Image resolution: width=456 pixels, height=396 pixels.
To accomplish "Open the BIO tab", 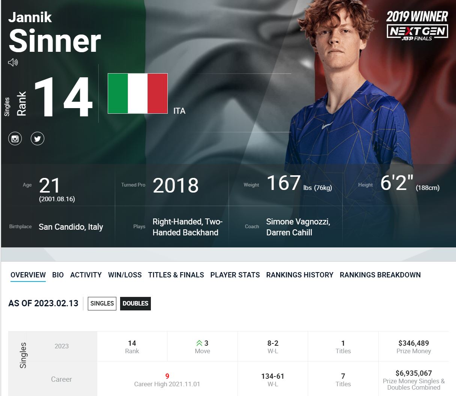I will pos(58,275).
